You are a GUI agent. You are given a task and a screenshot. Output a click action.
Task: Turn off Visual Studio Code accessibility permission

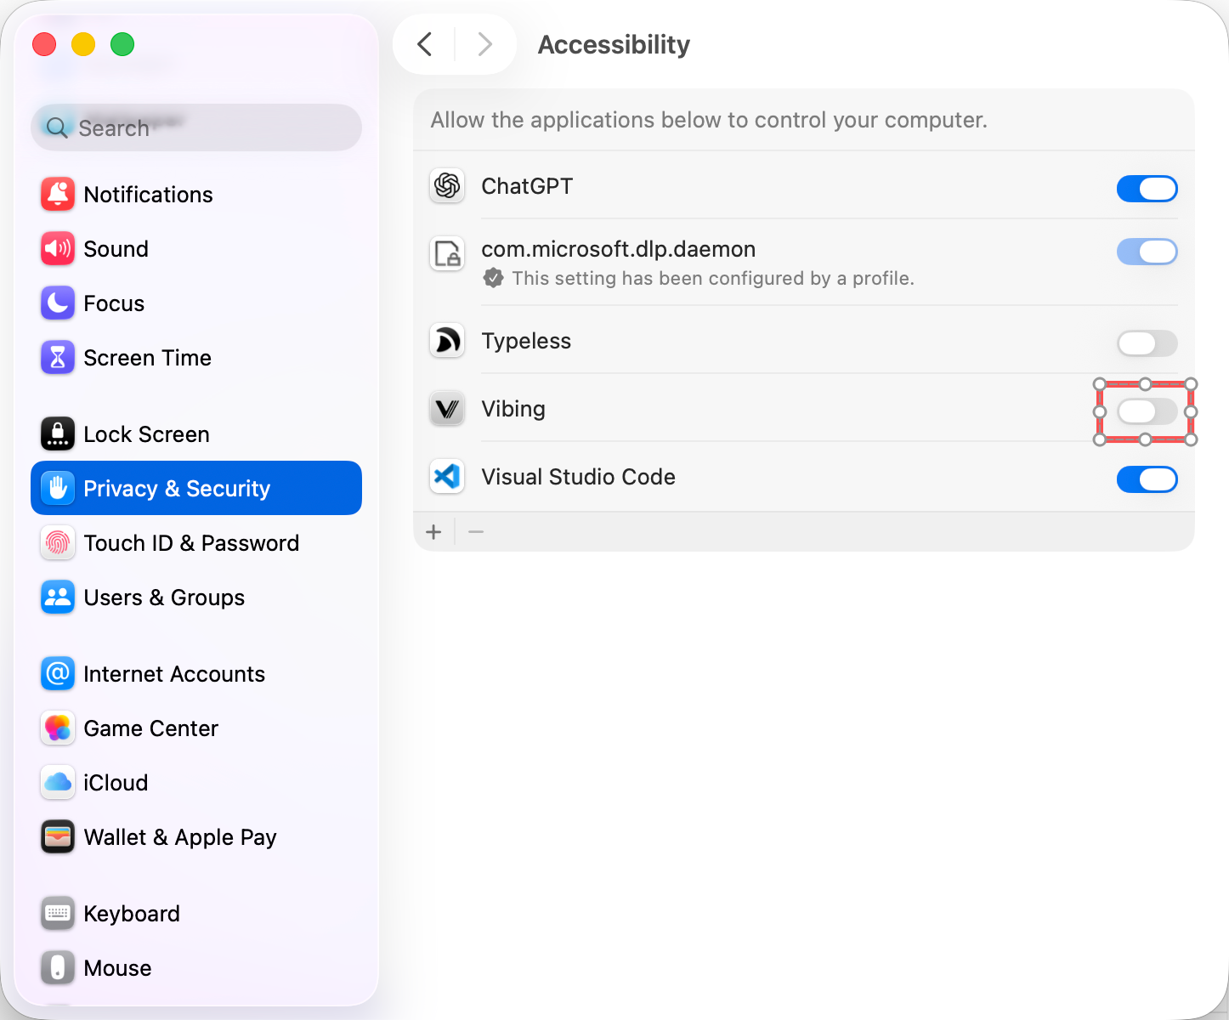[1147, 479]
